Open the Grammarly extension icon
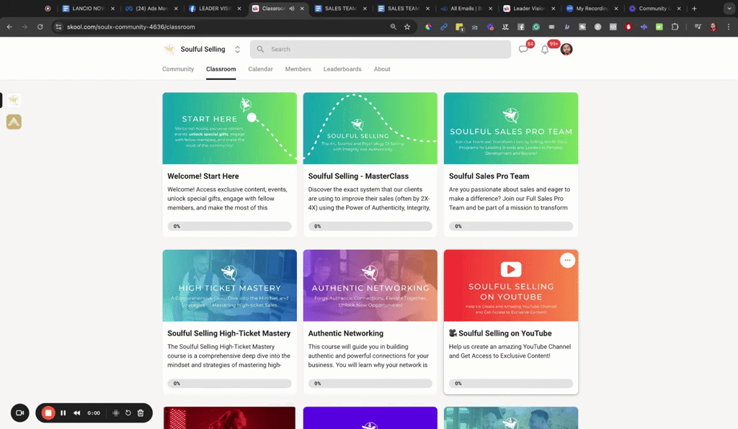The height and width of the screenshot is (429, 738). coord(536,26)
